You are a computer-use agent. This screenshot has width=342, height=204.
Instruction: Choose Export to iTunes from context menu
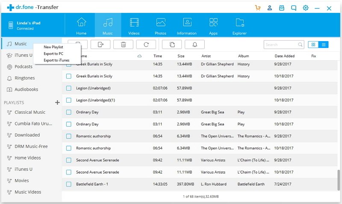[x=56, y=60]
